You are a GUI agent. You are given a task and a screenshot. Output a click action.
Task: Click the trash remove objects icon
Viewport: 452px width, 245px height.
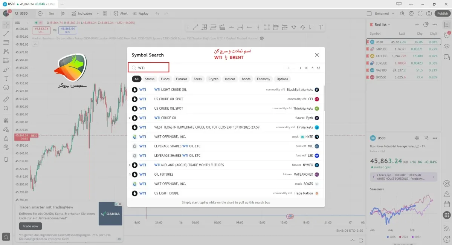6,159
